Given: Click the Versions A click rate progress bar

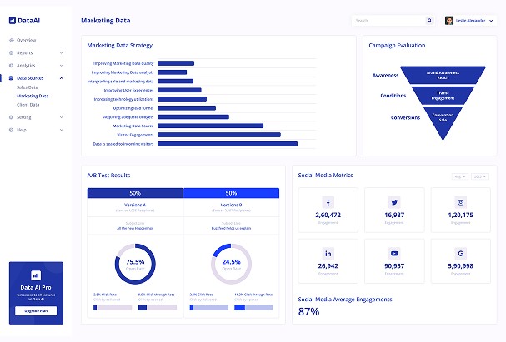Looking at the screenshot, I should pos(113,308).
